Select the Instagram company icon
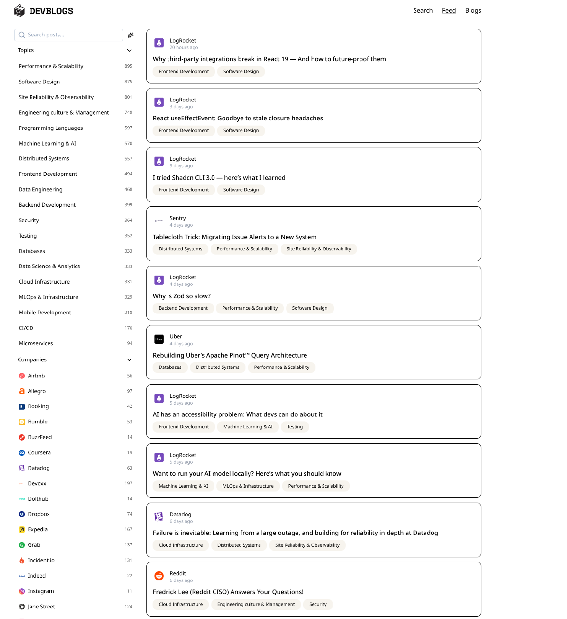This screenshot has height=619, width=567. [x=22, y=591]
